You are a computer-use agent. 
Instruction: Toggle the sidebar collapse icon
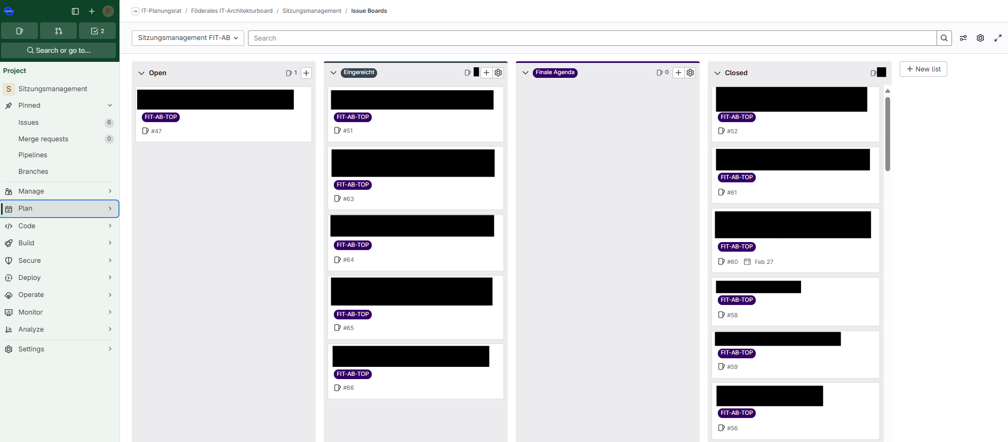pyautogui.click(x=75, y=11)
